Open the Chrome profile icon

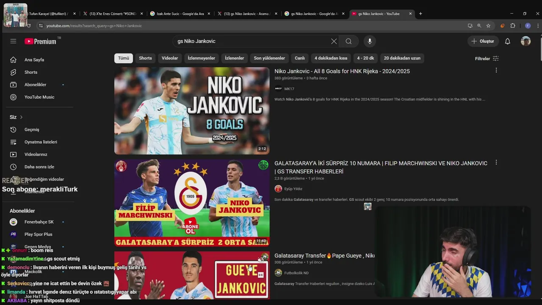(x=528, y=26)
